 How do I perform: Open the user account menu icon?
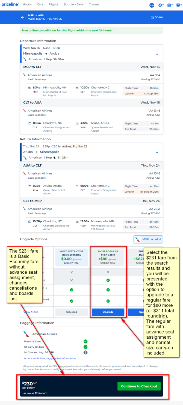[161, 5]
